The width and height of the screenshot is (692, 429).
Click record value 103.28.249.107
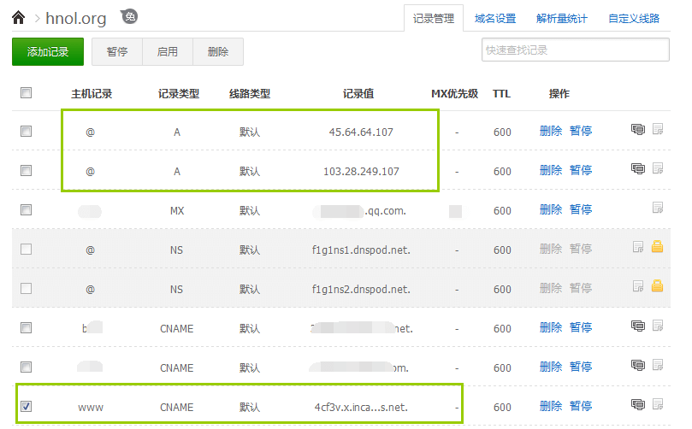[x=361, y=172]
